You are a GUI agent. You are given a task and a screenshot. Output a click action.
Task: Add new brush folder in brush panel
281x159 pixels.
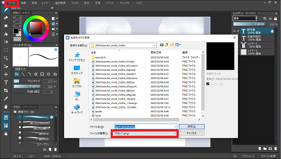45,149
